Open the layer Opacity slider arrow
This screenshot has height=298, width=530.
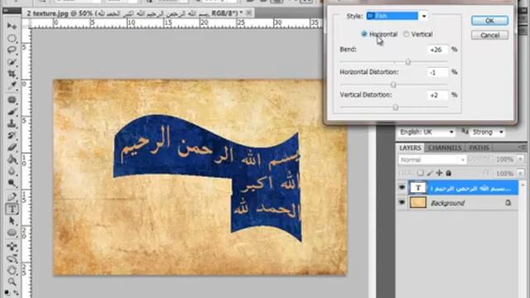pyautogui.click(x=520, y=159)
